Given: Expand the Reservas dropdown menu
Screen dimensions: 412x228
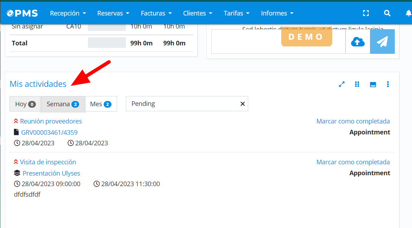Looking at the screenshot, I should (x=113, y=13).
